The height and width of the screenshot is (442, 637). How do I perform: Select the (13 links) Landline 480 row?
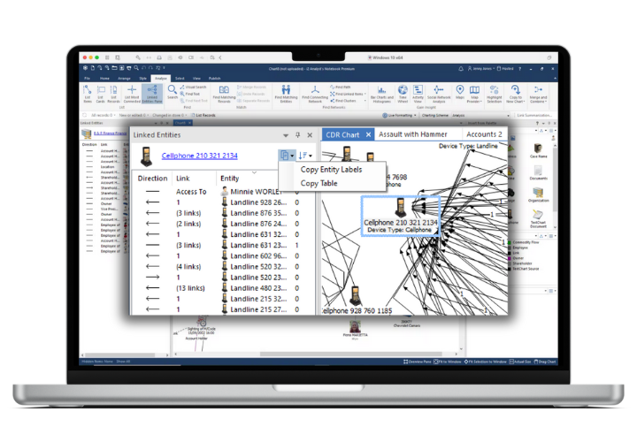(223, 288)
